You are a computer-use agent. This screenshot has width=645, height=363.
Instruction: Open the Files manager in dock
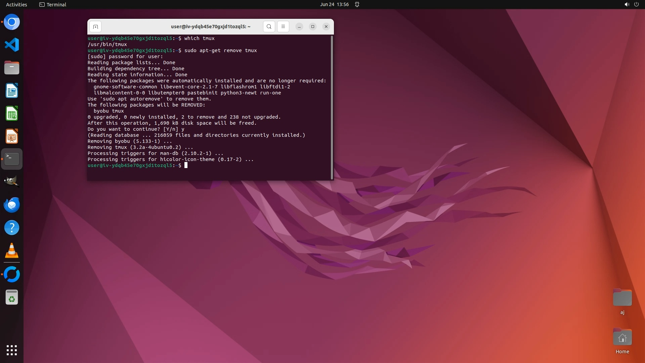click(x=12, y=68)
